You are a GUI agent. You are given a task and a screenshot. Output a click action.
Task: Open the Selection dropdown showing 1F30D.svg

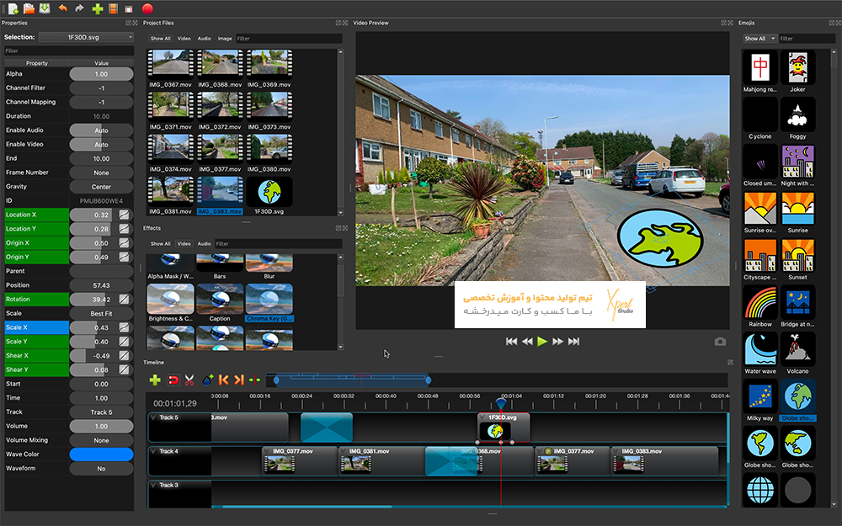pos(86,37)
